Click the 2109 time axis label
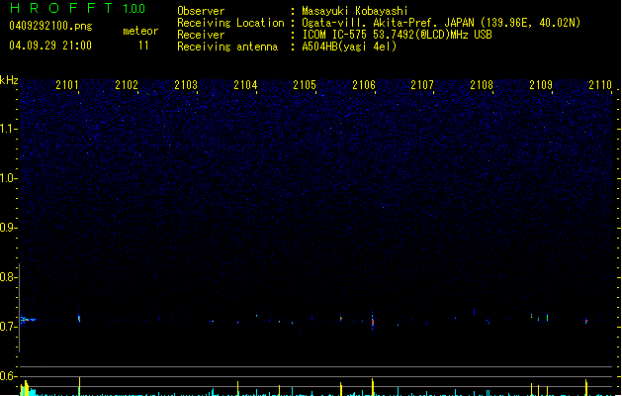 tap(541, 85)
